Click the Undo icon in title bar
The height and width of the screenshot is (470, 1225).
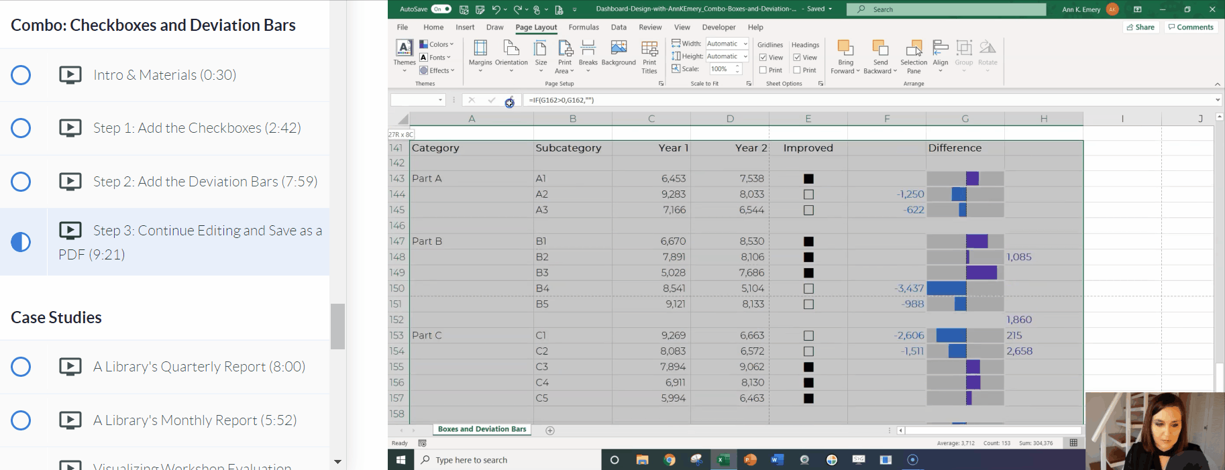495,9
